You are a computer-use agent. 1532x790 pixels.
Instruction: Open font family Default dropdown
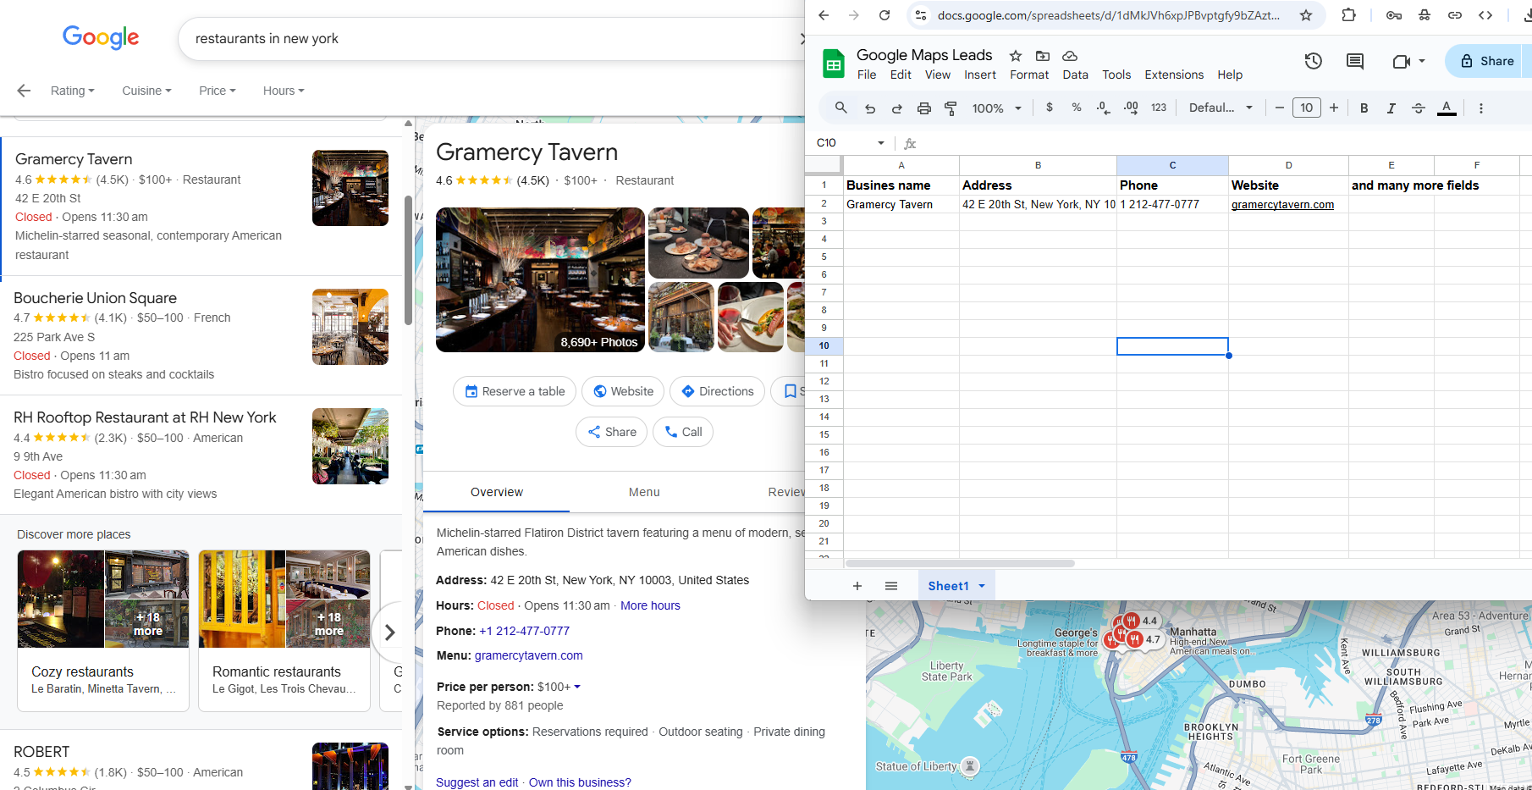click(x=1221, y=108)
